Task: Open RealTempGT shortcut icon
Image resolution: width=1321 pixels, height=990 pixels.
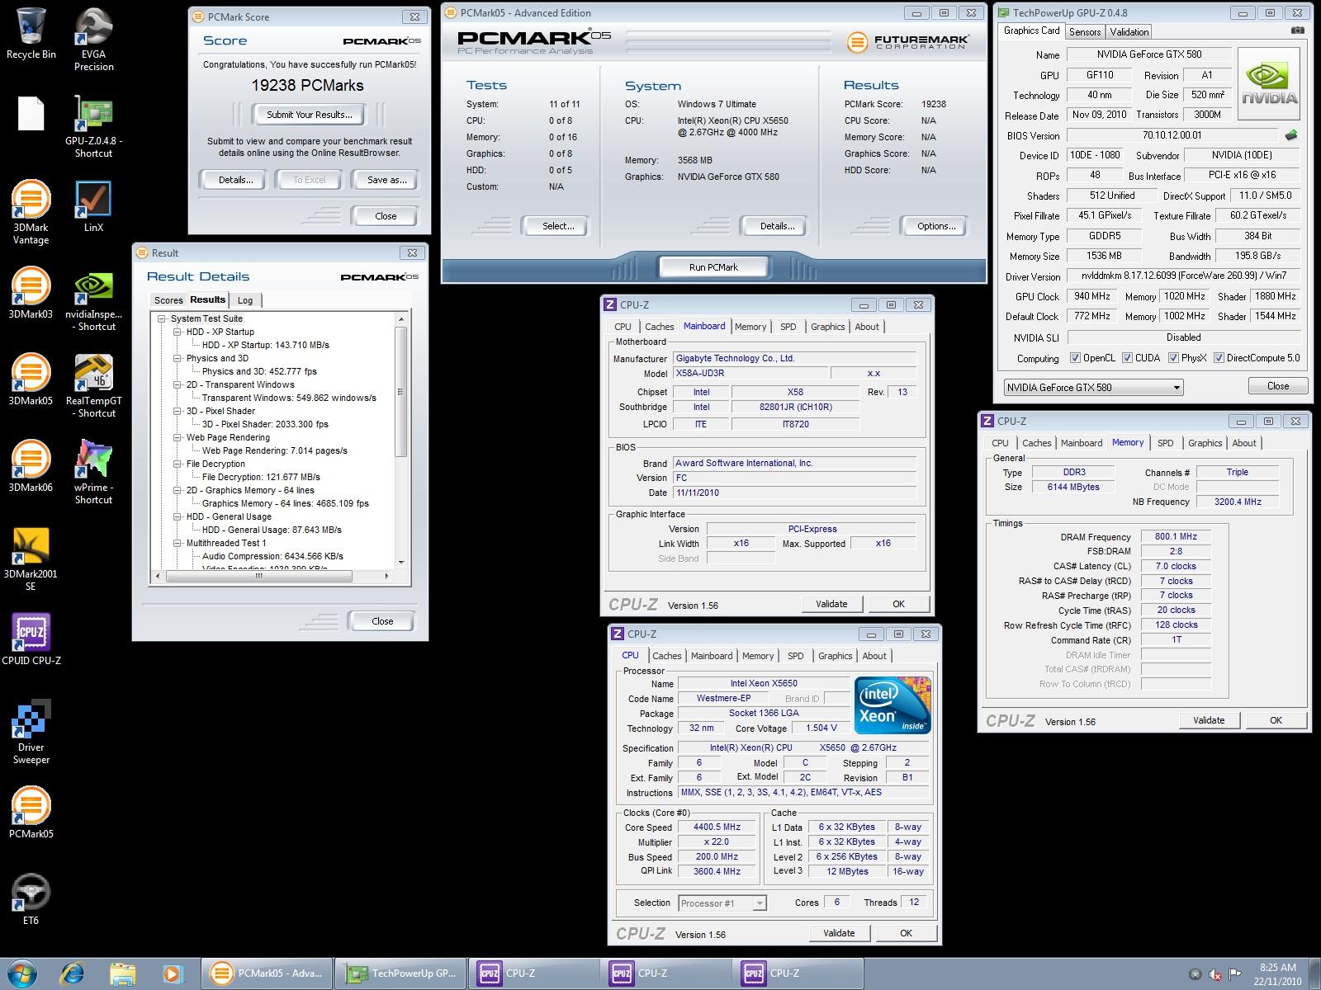Action: point(93,385)
